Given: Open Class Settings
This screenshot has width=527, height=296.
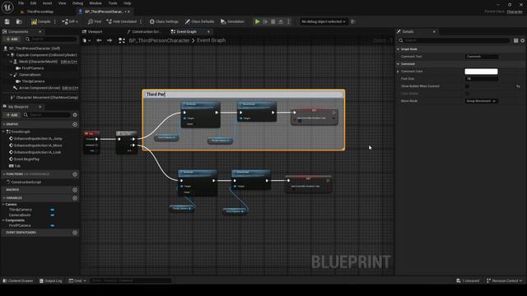Looking at the screenshot, I should click(x=164, y=21).
